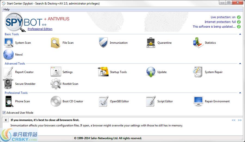Click the title bar application icon
Screen dimensions: 245x142
pos(4,4)
